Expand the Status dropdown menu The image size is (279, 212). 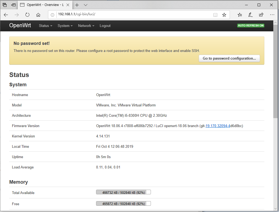tap(46, 26)
